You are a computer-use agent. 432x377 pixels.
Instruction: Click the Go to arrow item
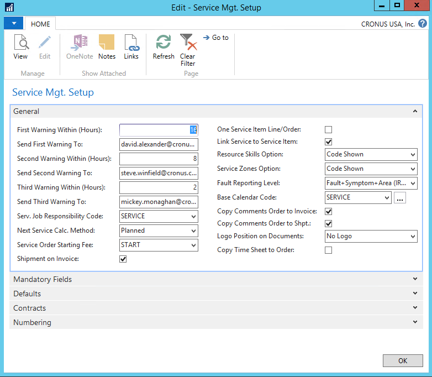(216, 38)
